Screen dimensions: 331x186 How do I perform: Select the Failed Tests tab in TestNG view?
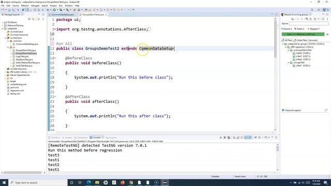click(x=301, y=40)
